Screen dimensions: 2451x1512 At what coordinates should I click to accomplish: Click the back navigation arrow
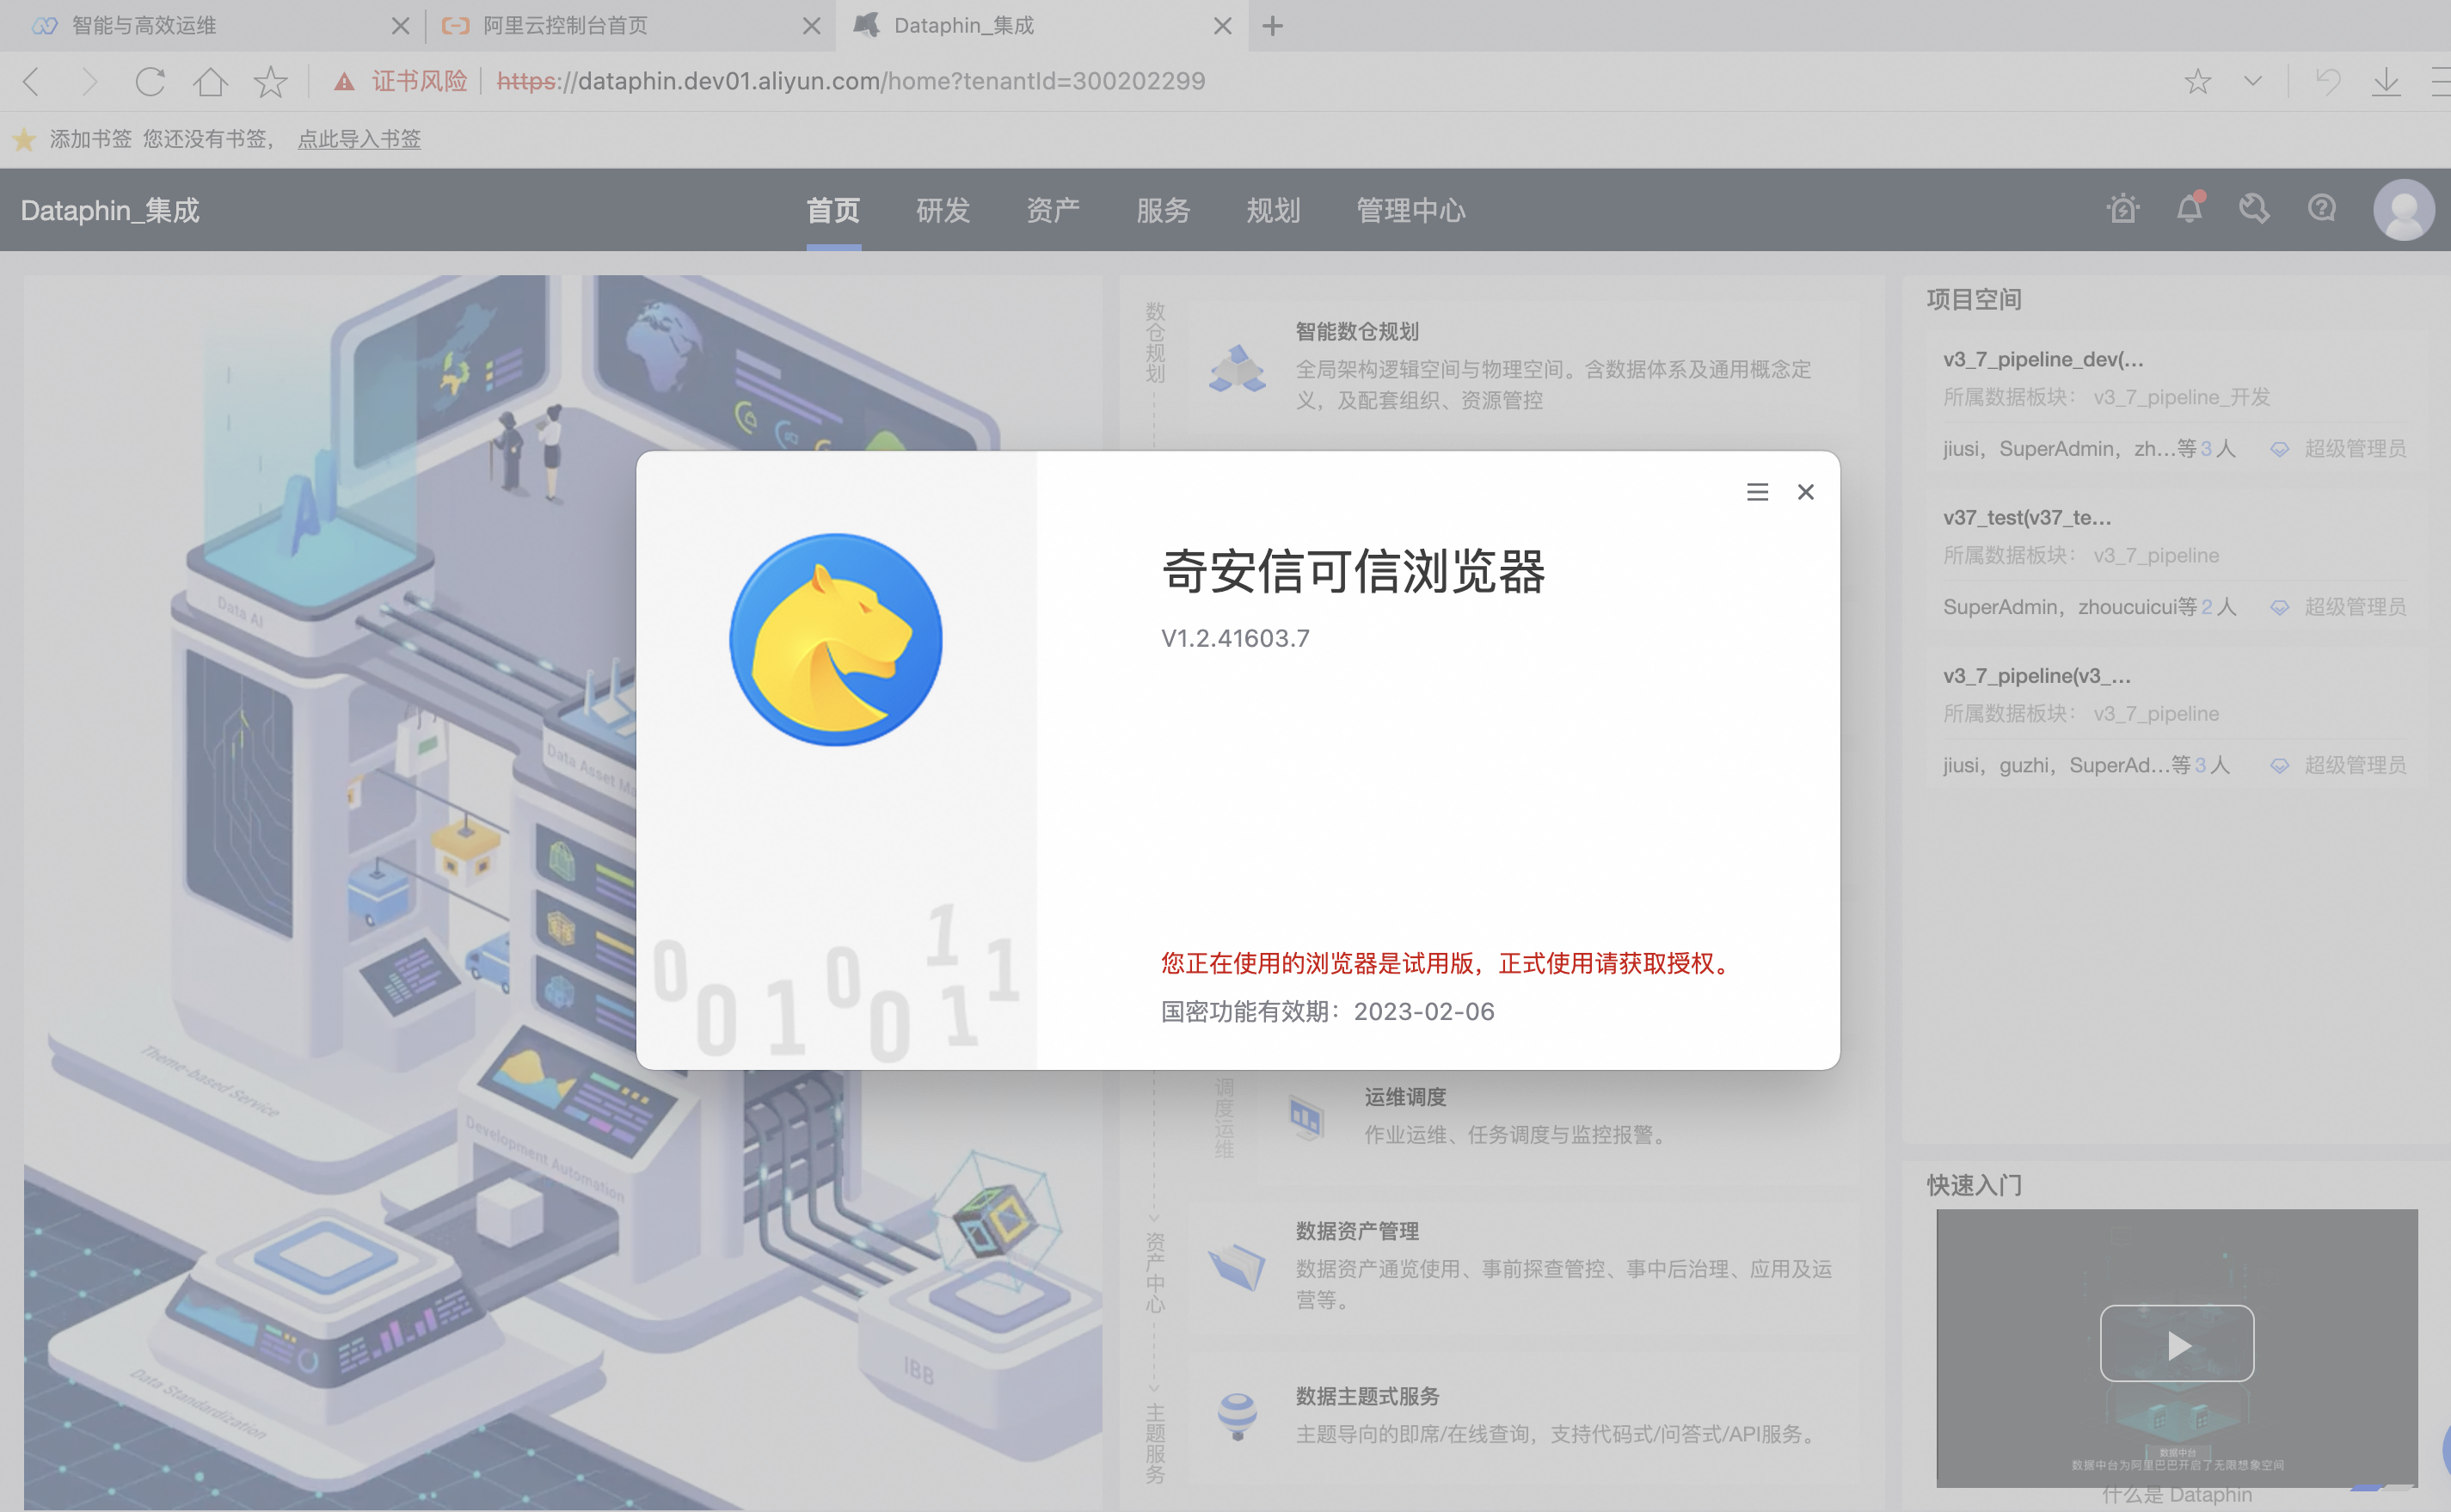point(31,81)
